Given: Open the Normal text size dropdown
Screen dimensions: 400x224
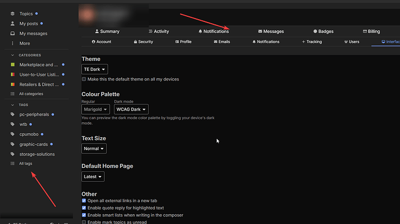Looking at the screenshot, I should click(x=94, y=149).
